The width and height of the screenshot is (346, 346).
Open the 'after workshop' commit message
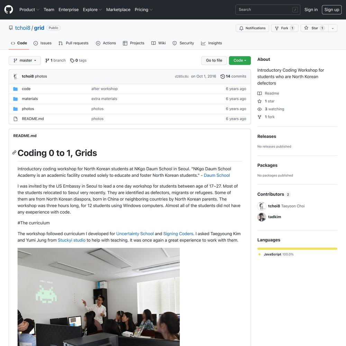[x=104, y=89]
